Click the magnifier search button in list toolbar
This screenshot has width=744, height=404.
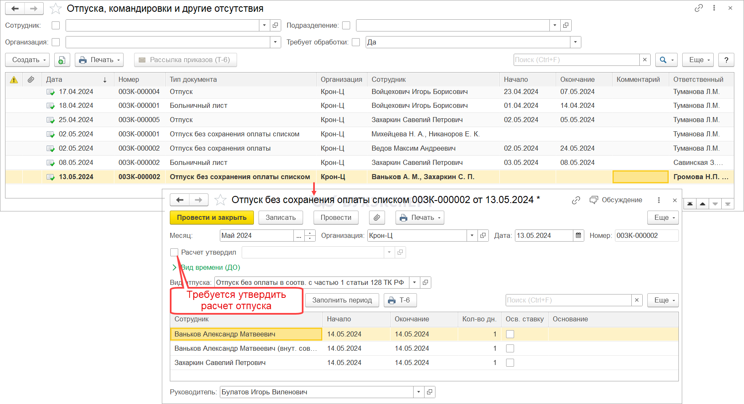tap(663, 60)
